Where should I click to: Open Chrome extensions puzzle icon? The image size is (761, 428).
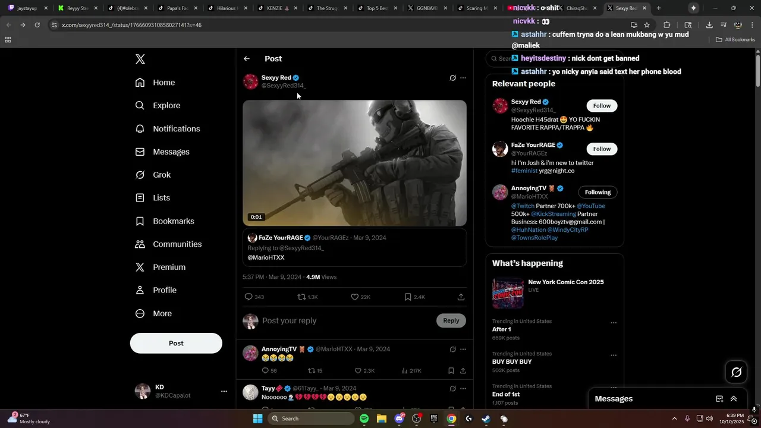(666, 25)
